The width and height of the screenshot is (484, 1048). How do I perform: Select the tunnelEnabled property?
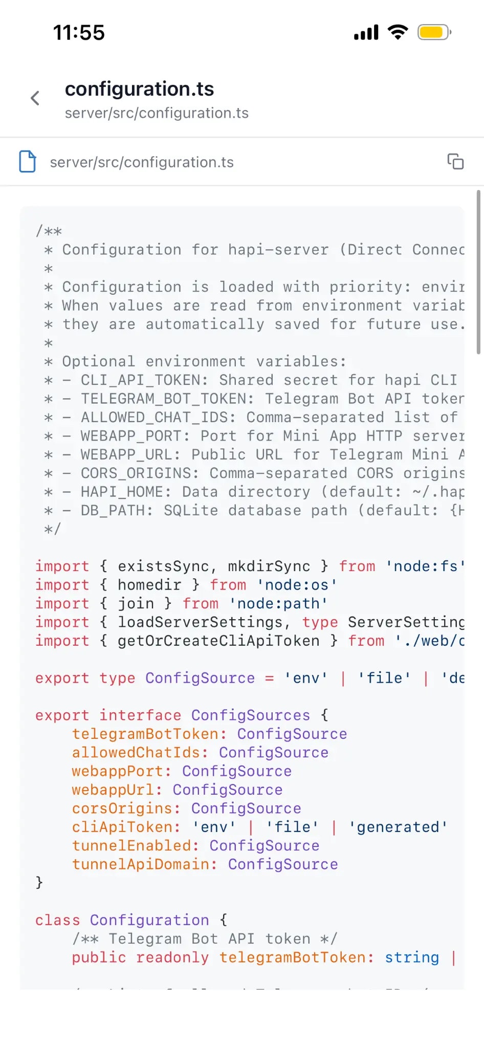point(195,845)
